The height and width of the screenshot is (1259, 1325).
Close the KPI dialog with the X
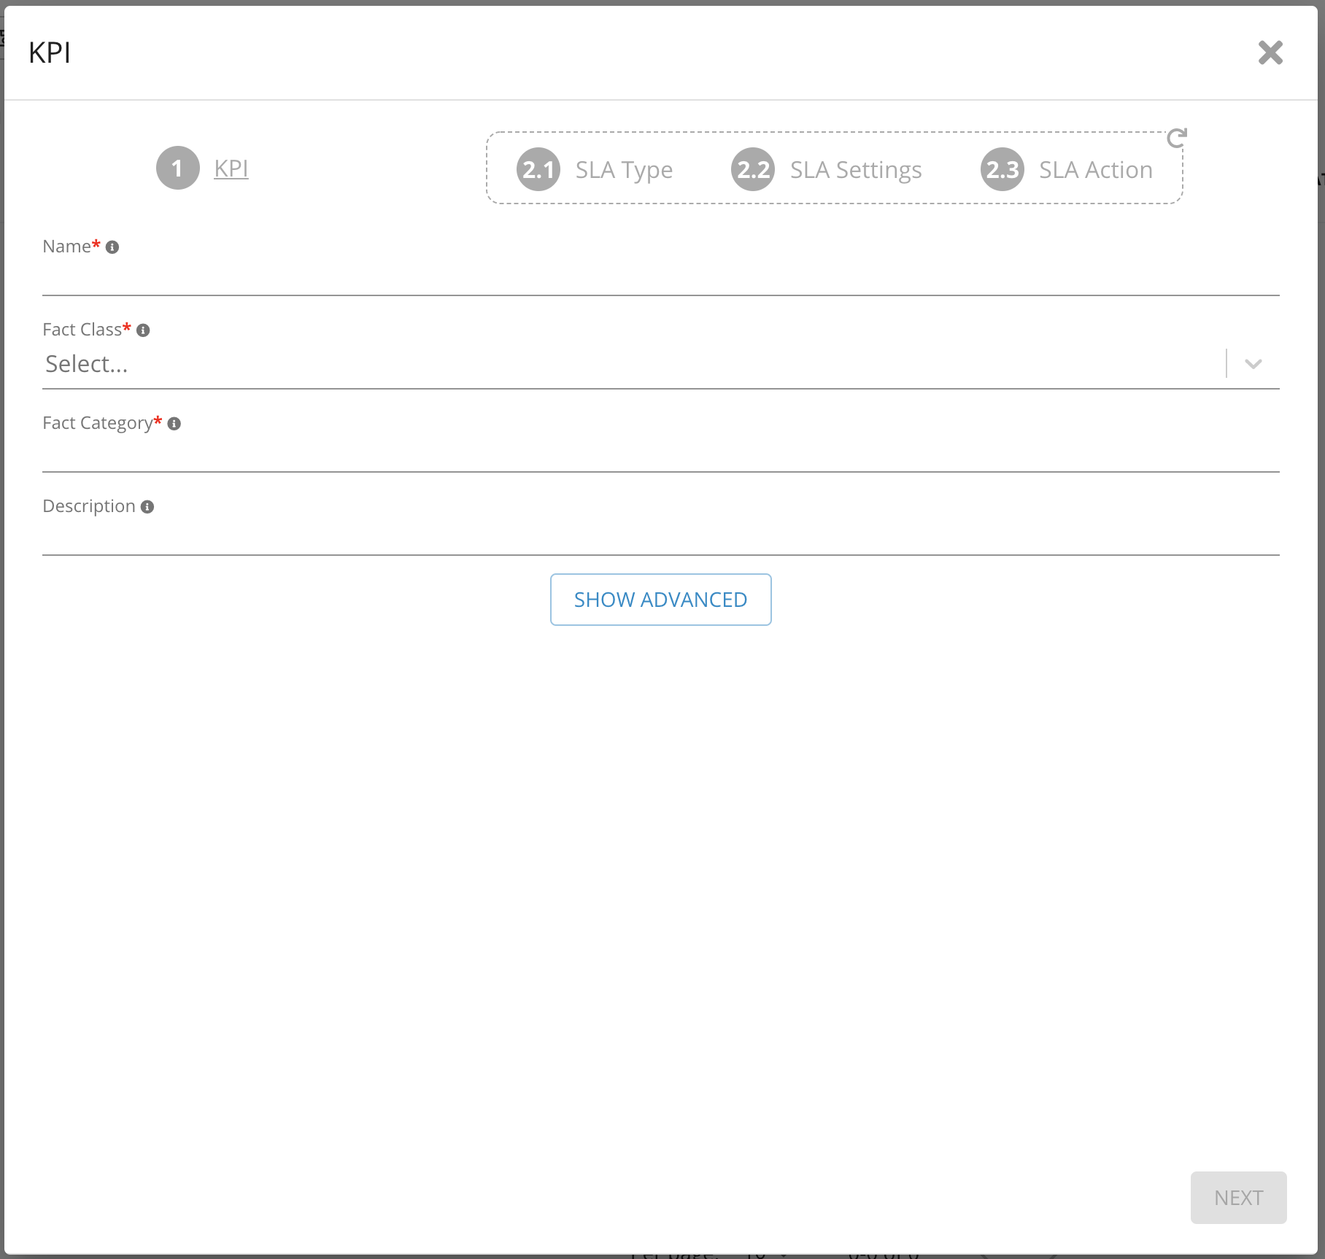(x=1270, y=53)
